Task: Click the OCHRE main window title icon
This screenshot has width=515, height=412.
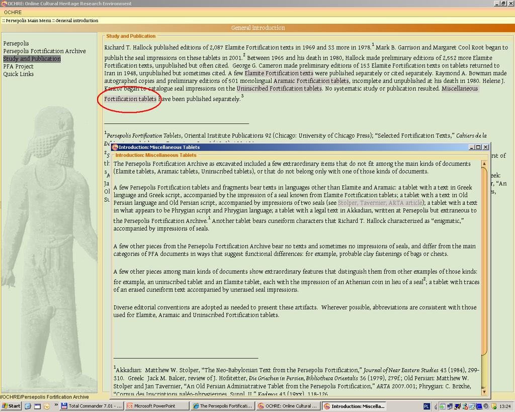Action: tap(4, 4)
